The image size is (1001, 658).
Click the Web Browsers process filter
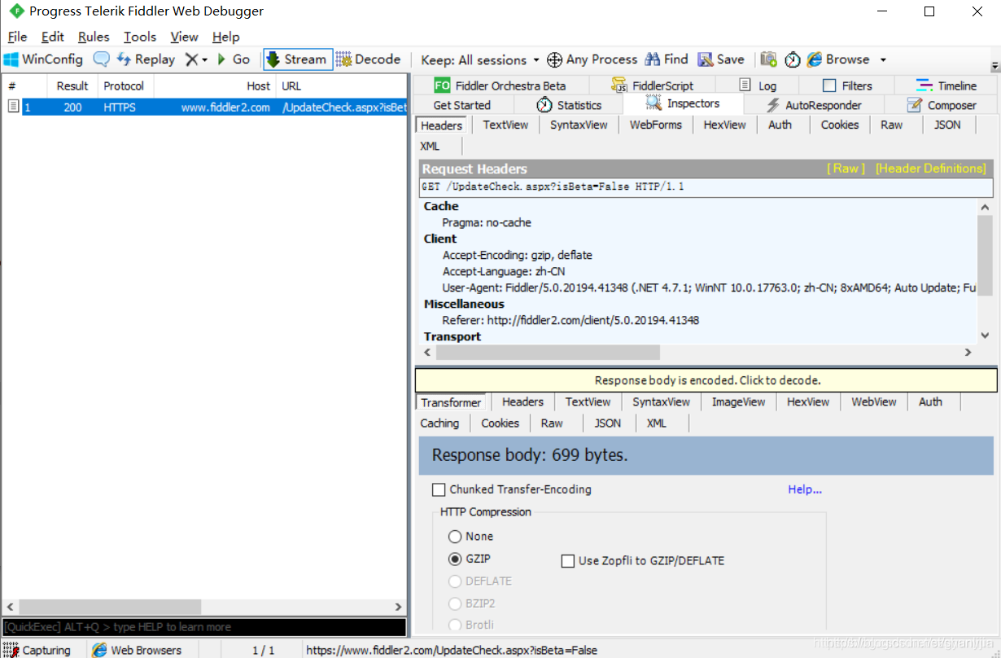tap(137, 650)
